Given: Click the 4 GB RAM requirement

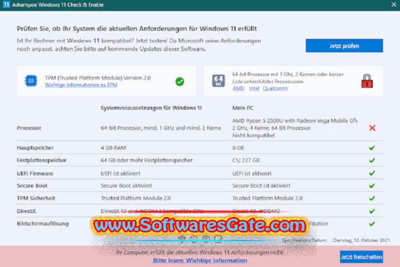Looking at the screenshot, I should pyautogui.click(x=113, y=147).
